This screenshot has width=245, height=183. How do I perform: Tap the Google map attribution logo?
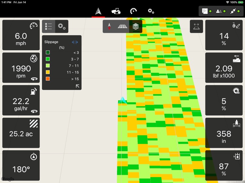click(x=8, y=179)
